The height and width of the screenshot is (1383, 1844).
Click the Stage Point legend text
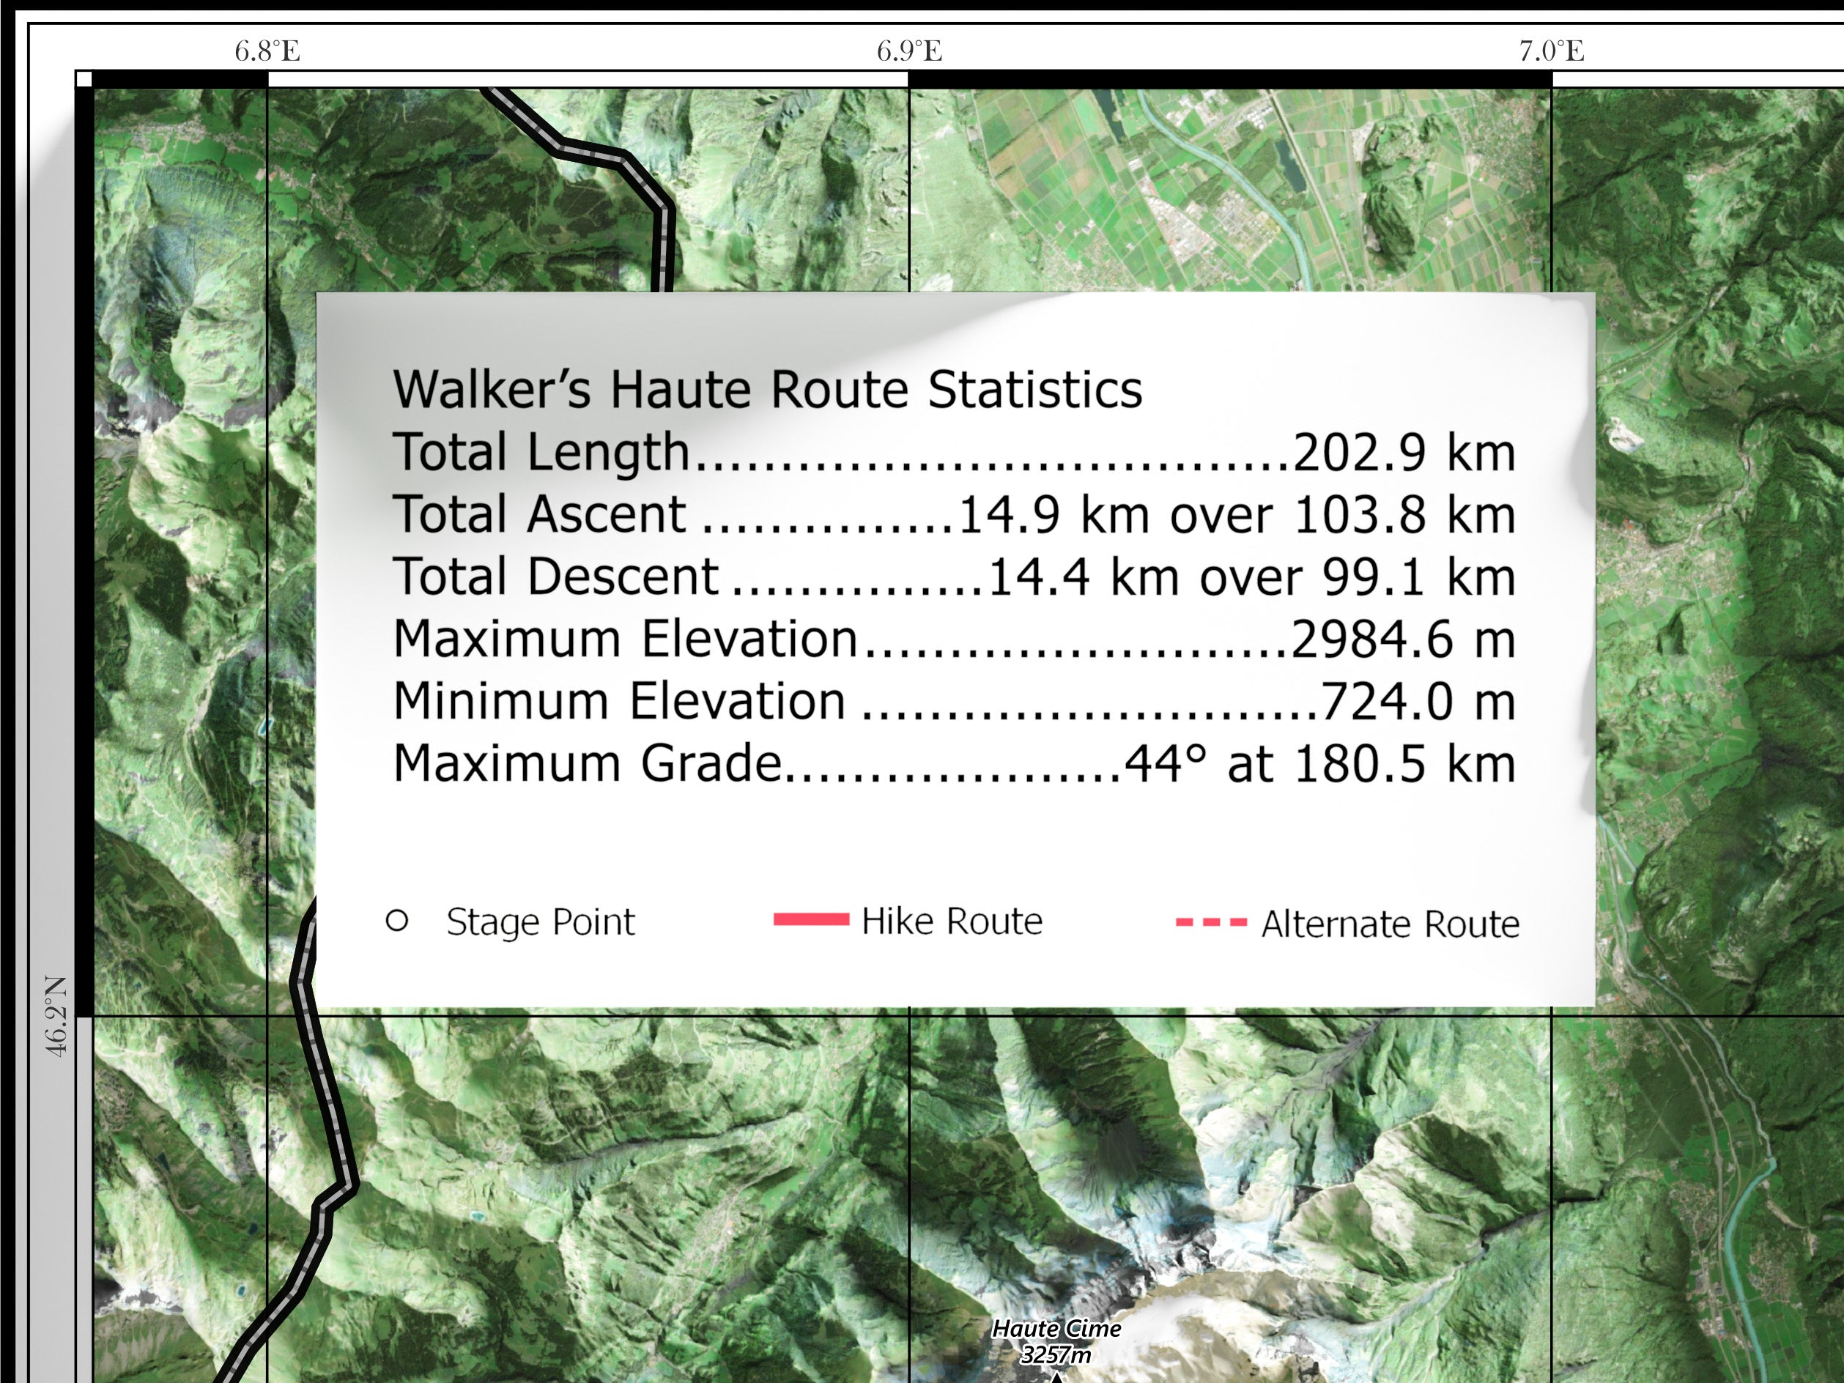(540, 922)
